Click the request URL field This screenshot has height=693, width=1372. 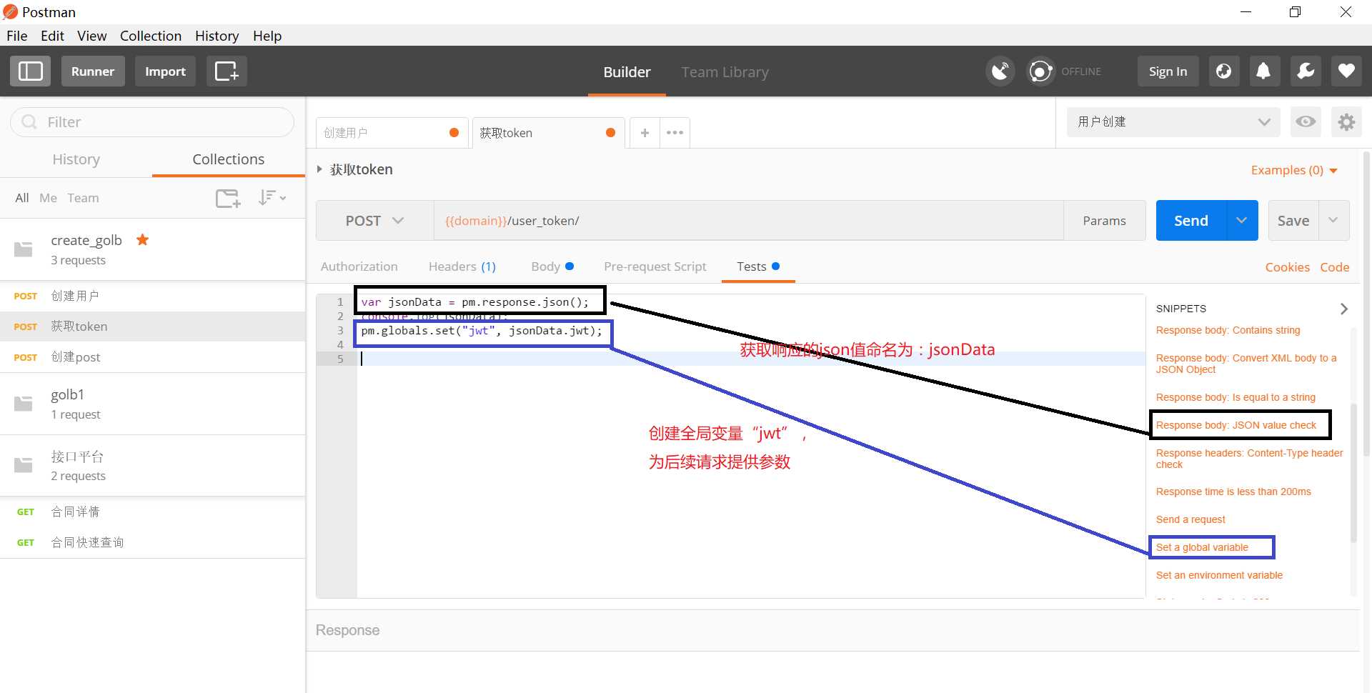coord(748,221)
